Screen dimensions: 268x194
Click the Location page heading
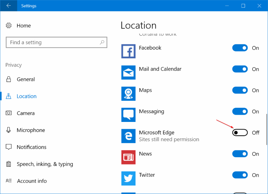[x=139, y=26]
